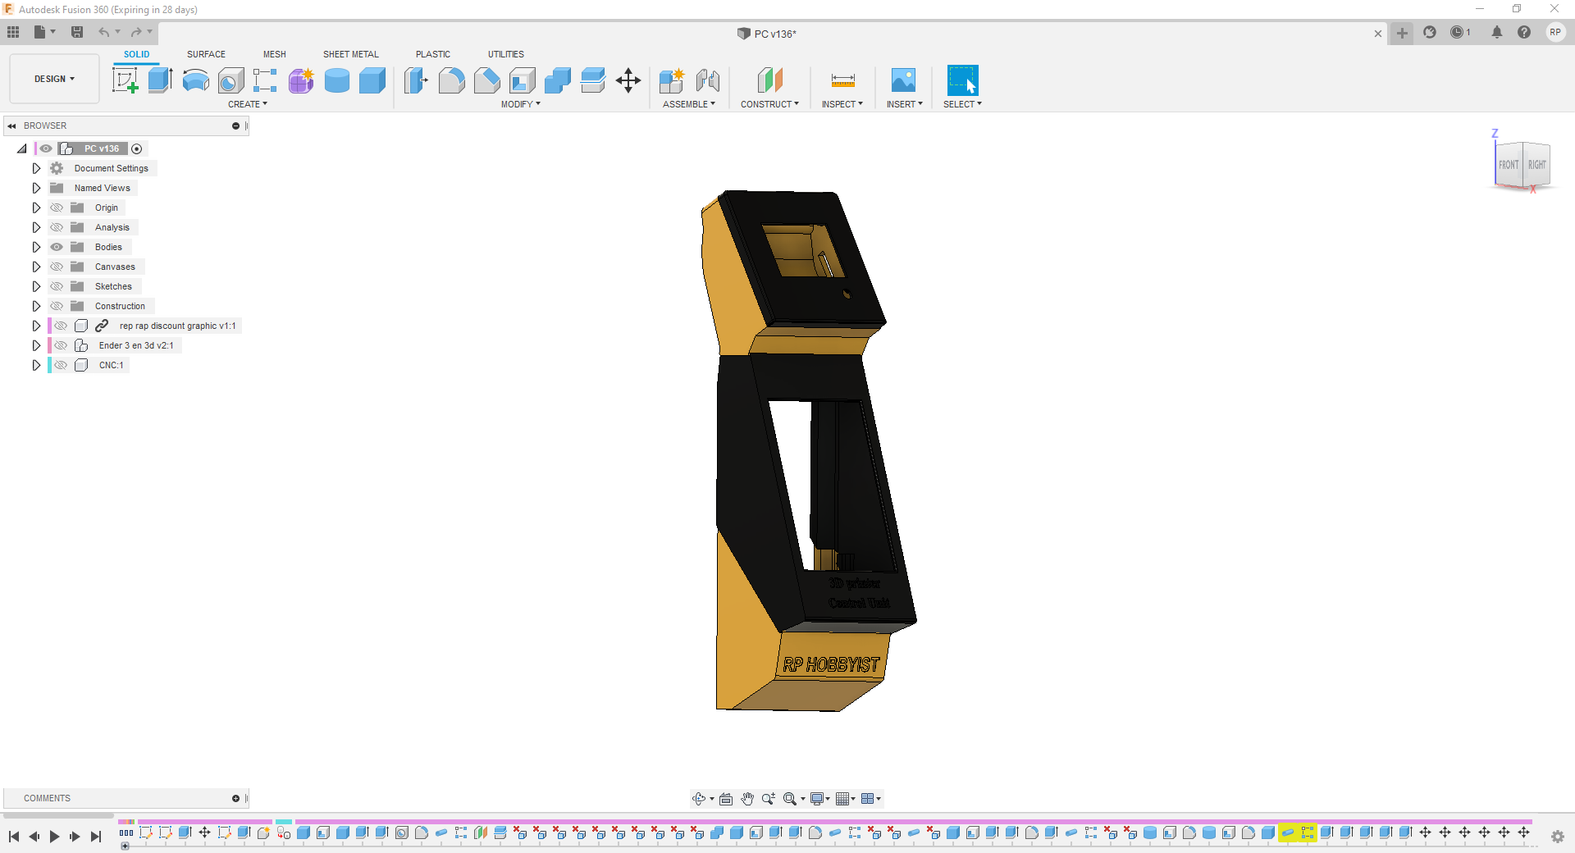The width and height of the screenshot is (1575, 853).
Task: Open the ASSEMBLE dropdown menu
Action: (689, 104)
